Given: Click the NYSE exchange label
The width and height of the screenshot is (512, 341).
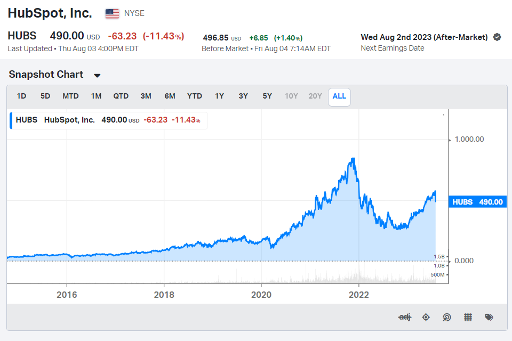Looking at the screenshot, I should (134, 13).
